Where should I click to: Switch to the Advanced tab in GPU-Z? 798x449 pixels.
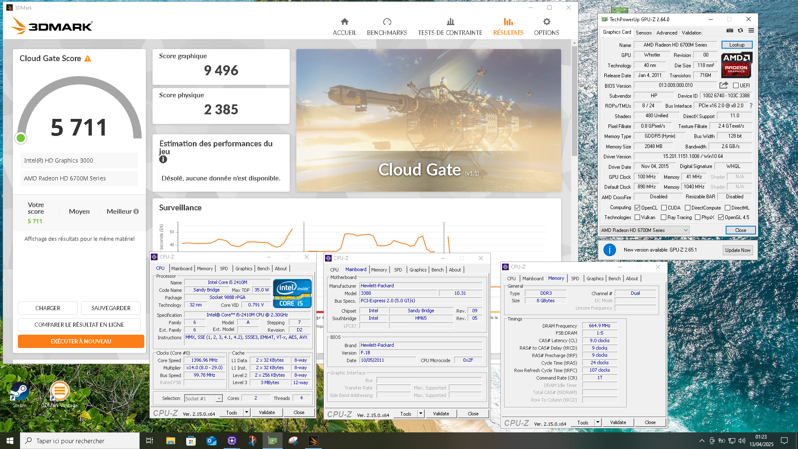click(667, 33)
